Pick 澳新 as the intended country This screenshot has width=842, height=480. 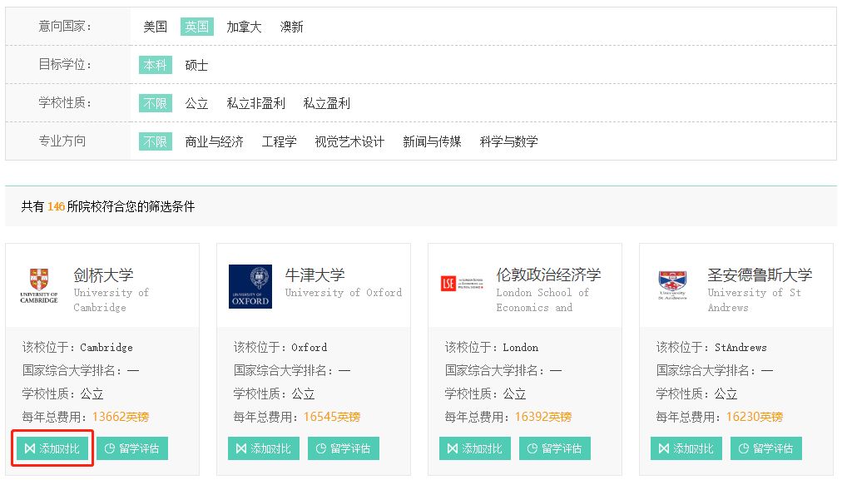coord(291,27)
